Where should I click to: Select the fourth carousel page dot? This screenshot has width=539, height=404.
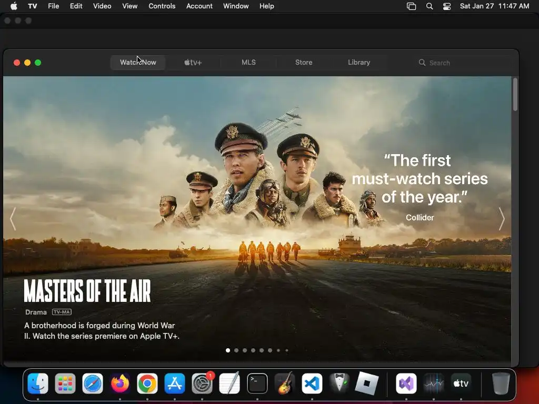[x=253, y=350]
